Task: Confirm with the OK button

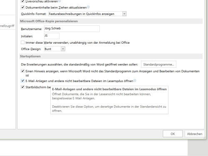Action: click(173, 134)
